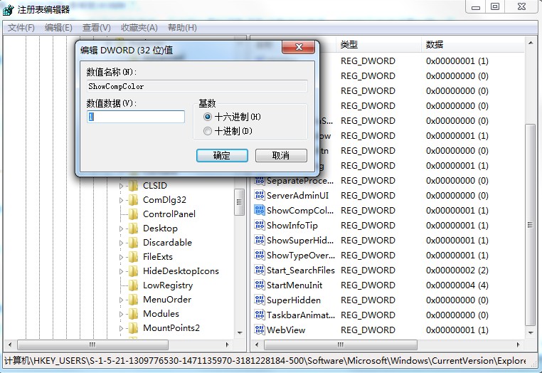
Task: Click the WebView DWORD icon
Action: point(259,330)
